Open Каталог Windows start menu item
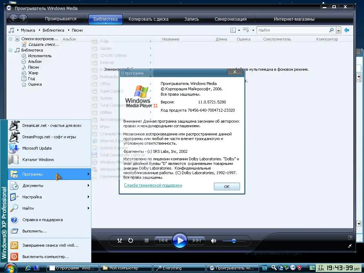 coord(49,160)
